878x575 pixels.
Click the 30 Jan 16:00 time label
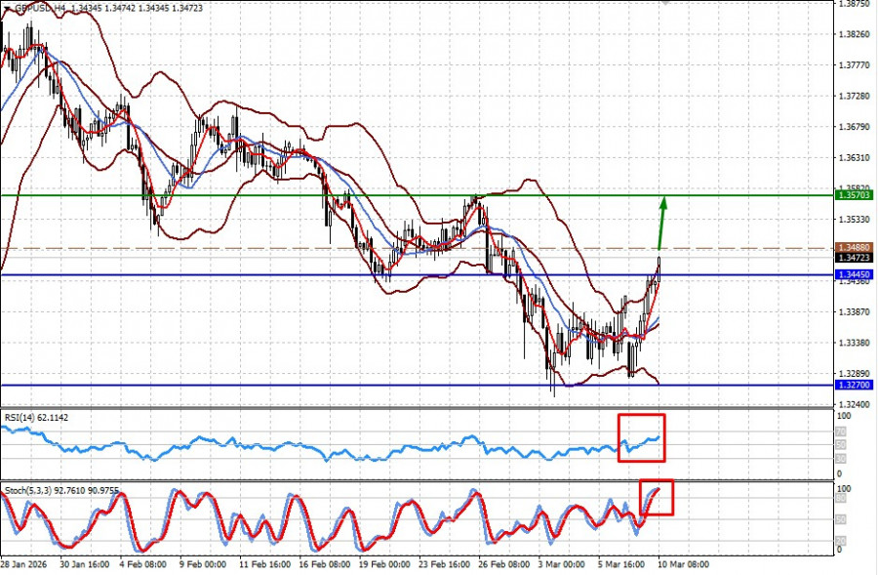pyautogui.click(x=85, y=564)
